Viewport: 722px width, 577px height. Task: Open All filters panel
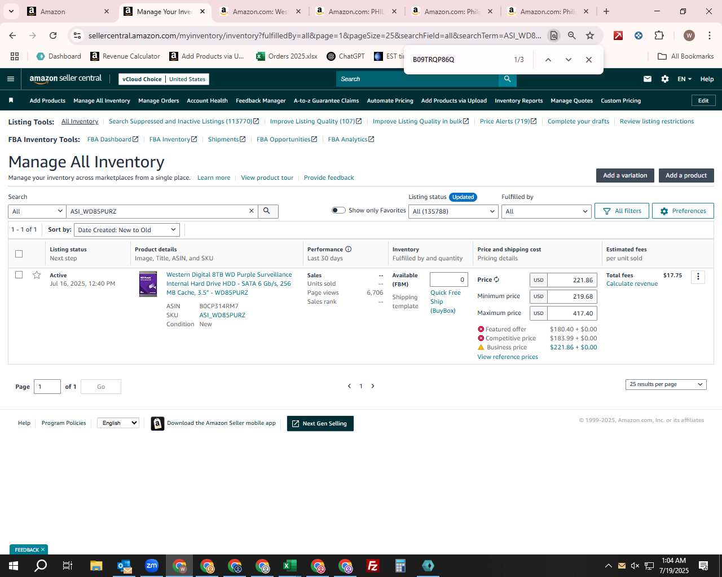[622, 211]
